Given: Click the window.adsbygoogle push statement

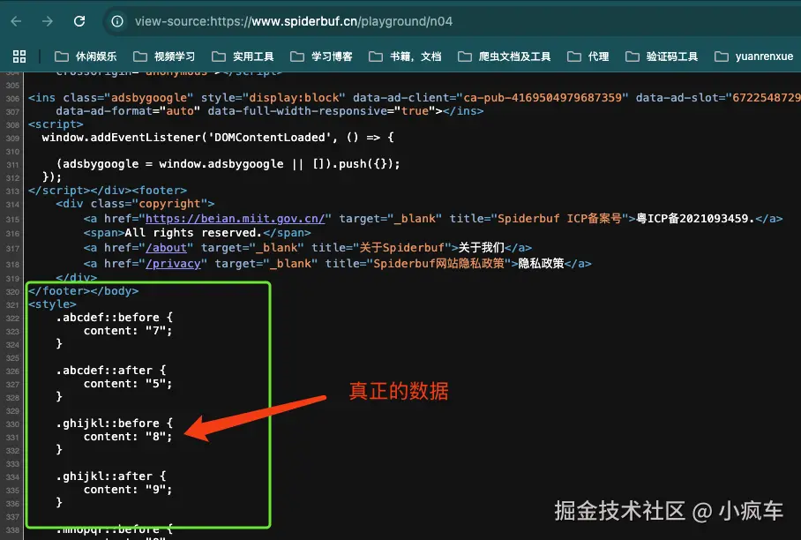Looking at the screenshot, I should click(228, 164).
